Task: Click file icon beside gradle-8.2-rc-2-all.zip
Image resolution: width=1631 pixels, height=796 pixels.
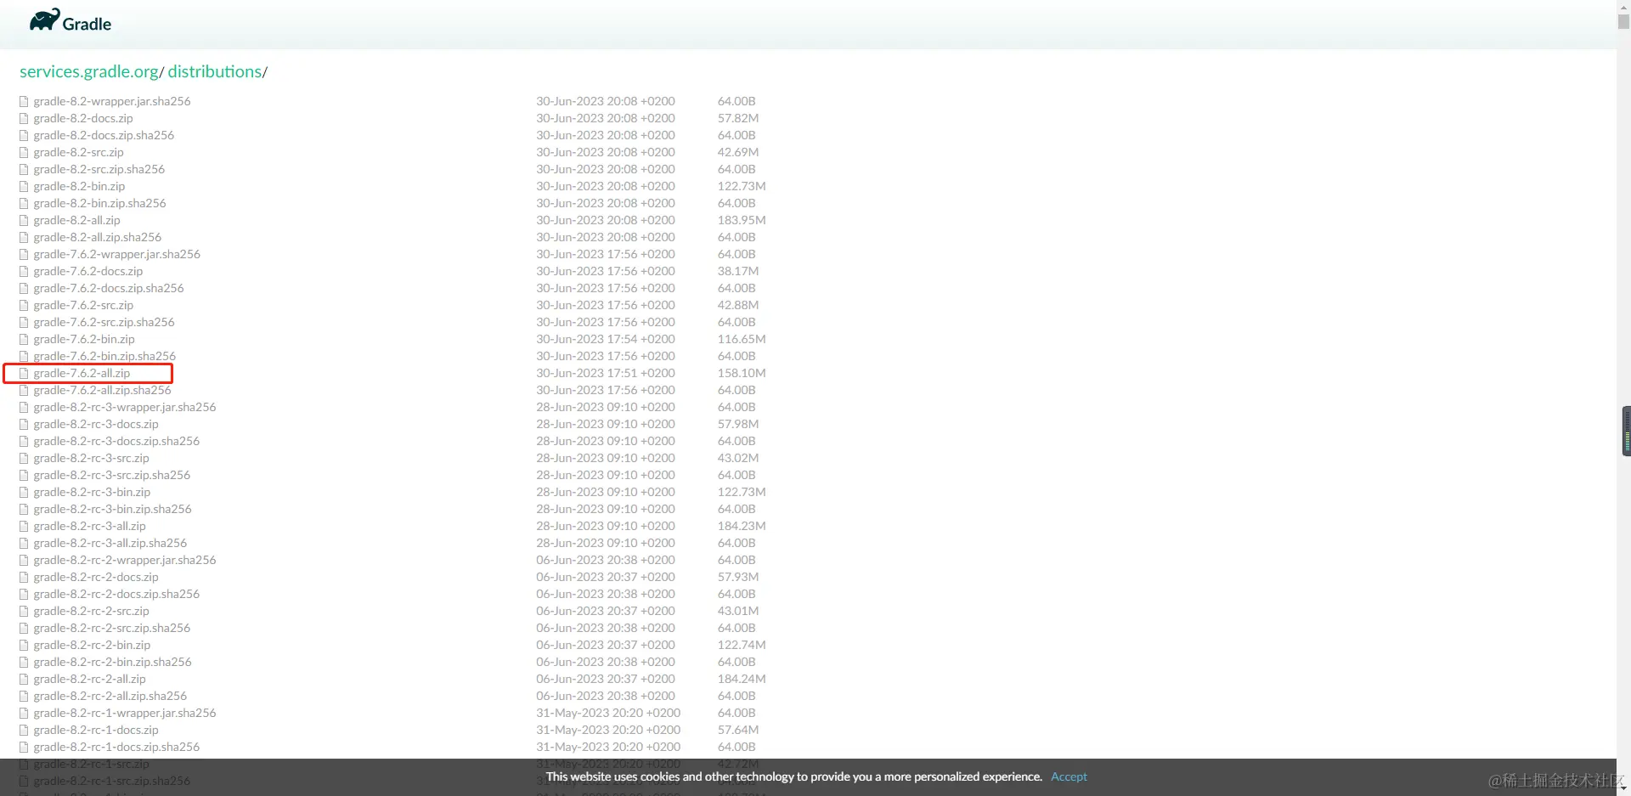Action: click(x=24, y=679)
